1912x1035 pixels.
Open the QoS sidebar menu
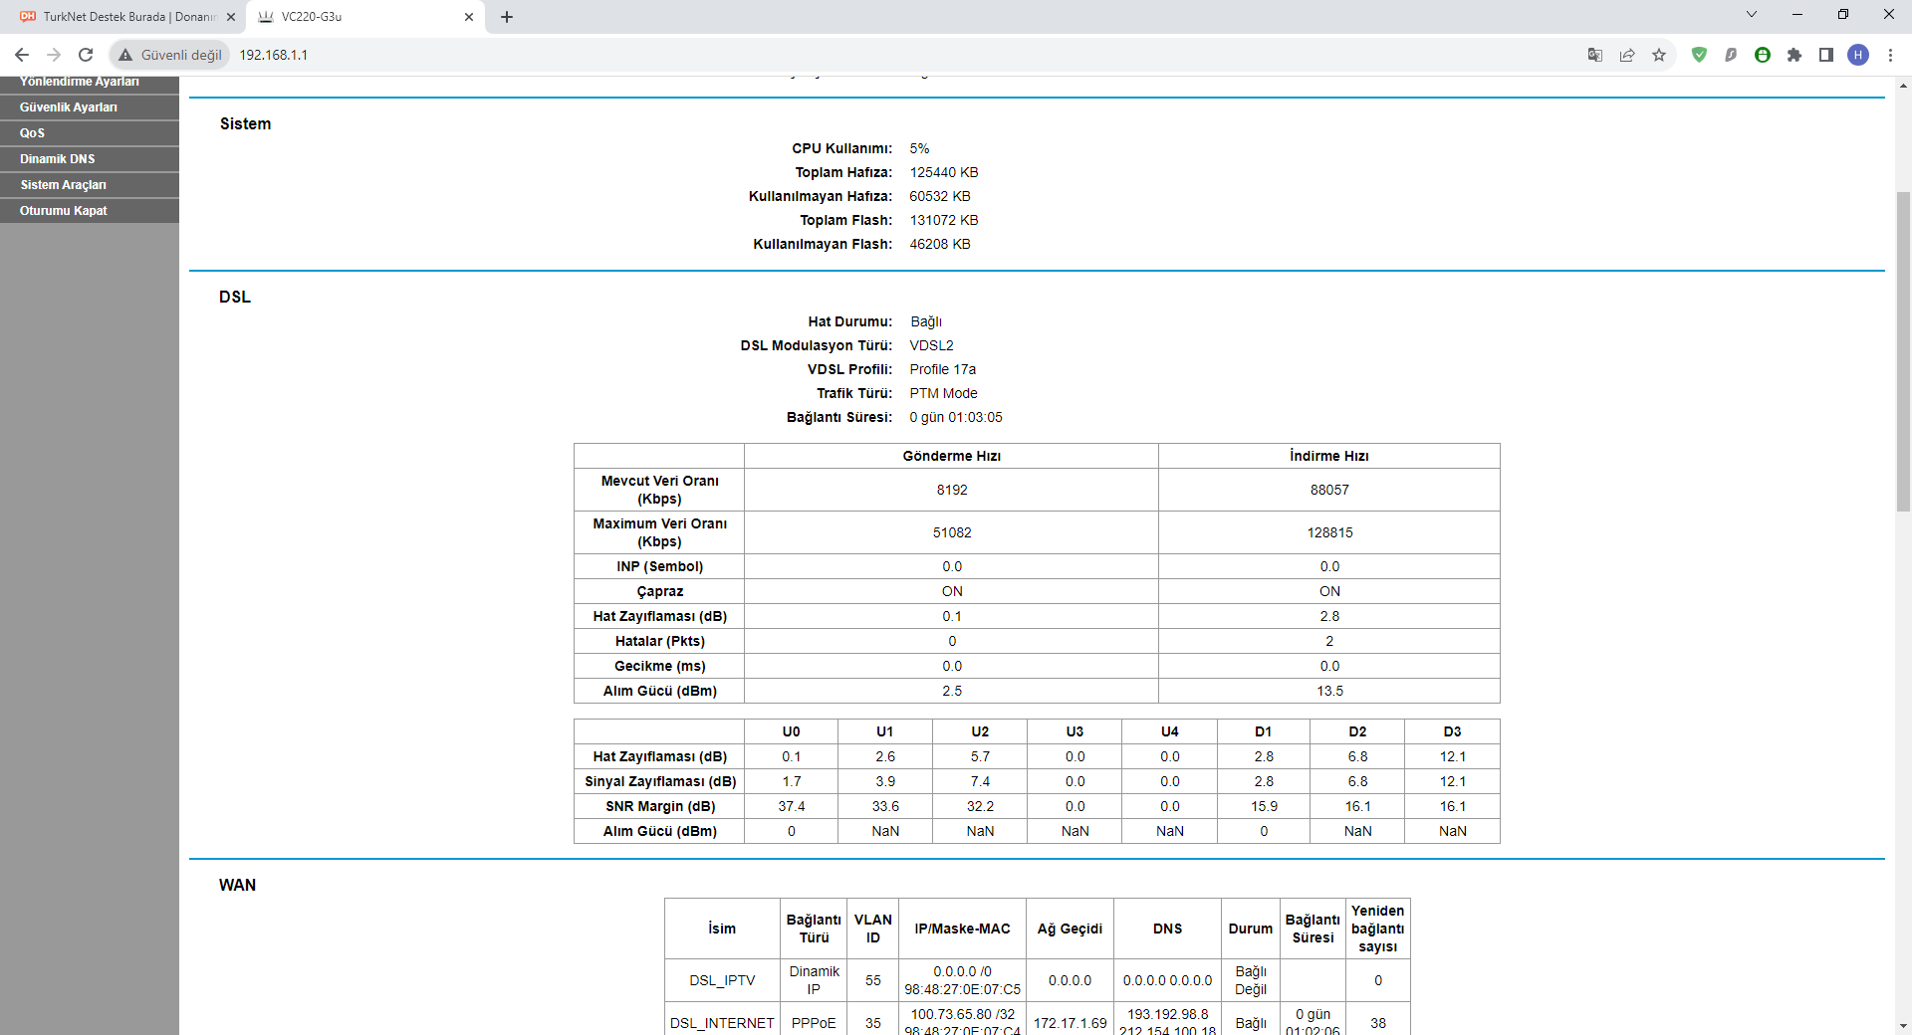pyautogui.click(x=90, y=133)
